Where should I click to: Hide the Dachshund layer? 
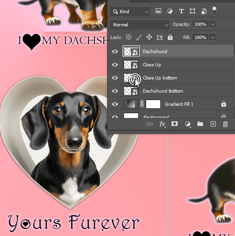point(115,51)
